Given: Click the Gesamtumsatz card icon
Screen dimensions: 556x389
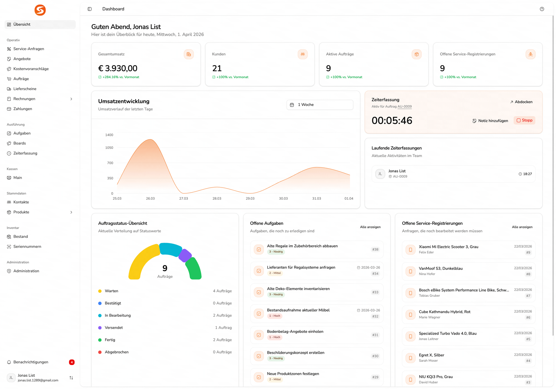Looking at the screenshot, I should (x=189, y=54).
